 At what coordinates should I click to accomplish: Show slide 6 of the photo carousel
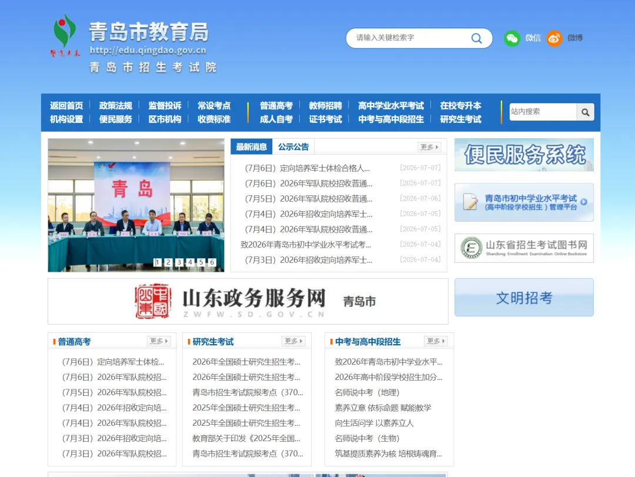212,262
